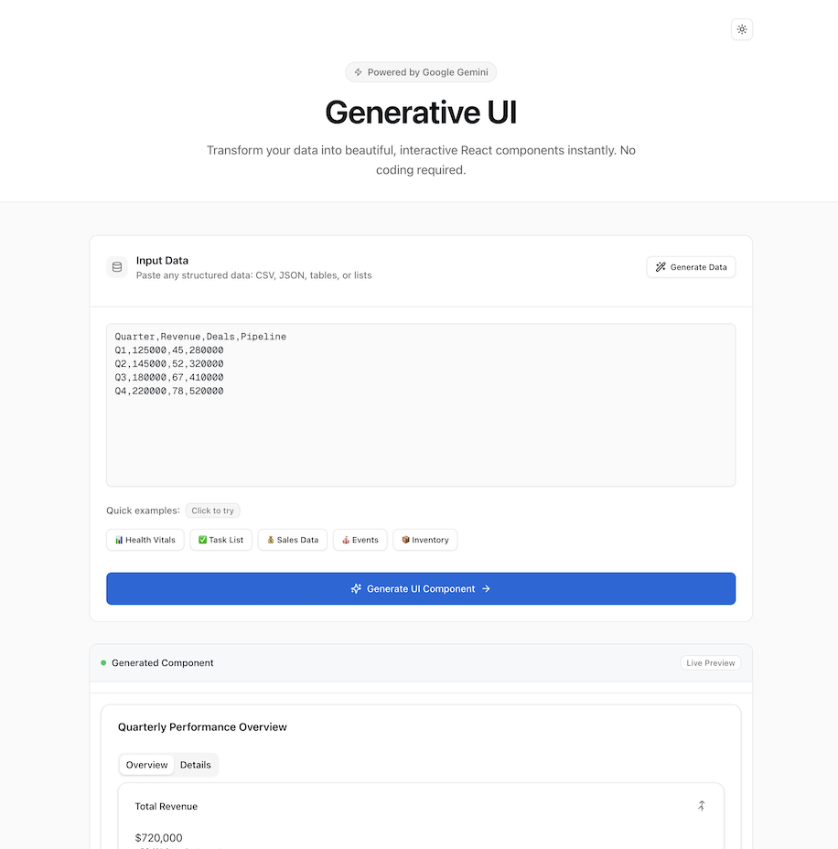Click the Input Data title text
The width and height of the screenshot is (838, 849).
tap(163, 261)
